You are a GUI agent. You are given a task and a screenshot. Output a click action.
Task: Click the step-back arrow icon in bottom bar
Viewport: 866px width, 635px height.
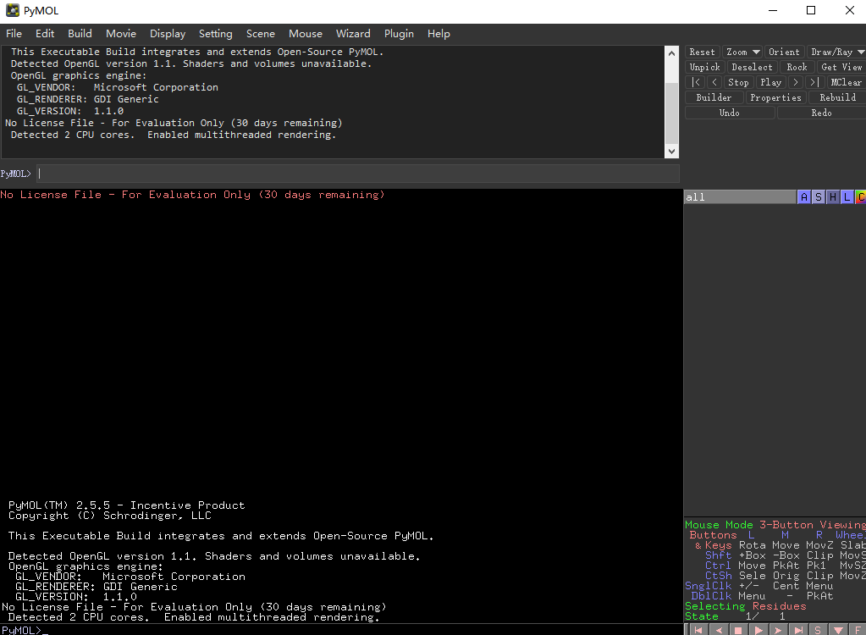pyautogui.click(x=719, y=630)
